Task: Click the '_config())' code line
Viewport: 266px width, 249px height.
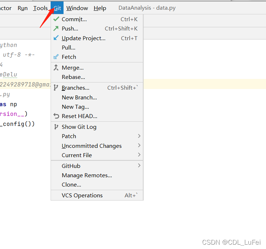Action: pyautogui.click(x=17, y=124)
